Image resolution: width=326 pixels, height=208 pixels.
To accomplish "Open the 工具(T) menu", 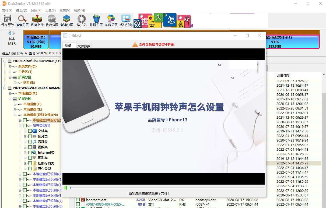I will pyautogui.click(x=50, y=10).
